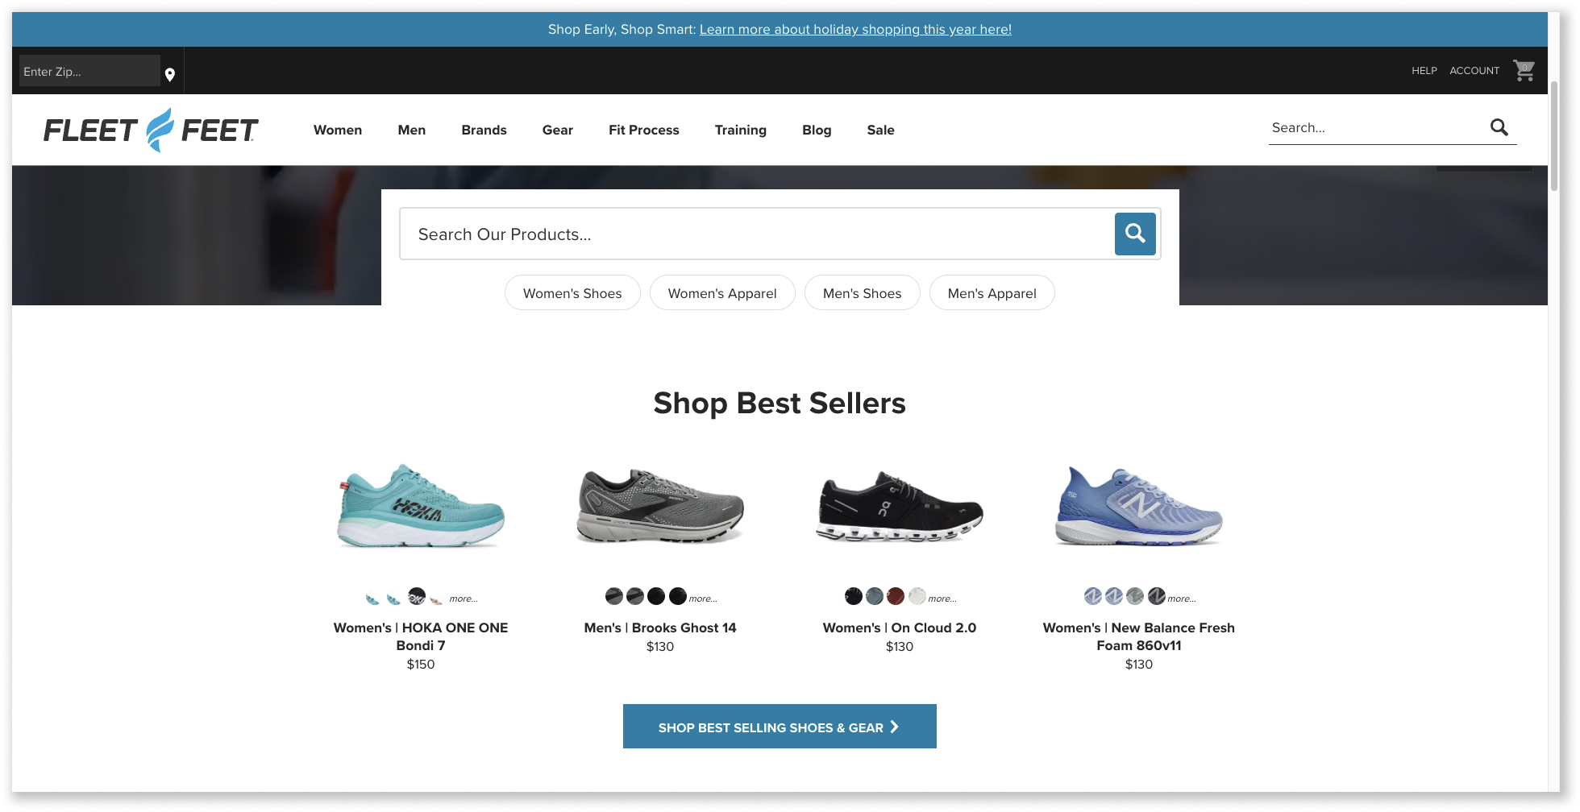The image size is (1580, 812).
Task: Select fourth swatch for Brooks Ghost 14
Action: pos(678,596)
